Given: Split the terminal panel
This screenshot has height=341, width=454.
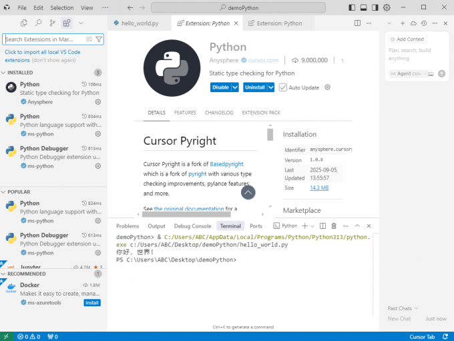Looking at the screenshot, I should click(324, 226).
